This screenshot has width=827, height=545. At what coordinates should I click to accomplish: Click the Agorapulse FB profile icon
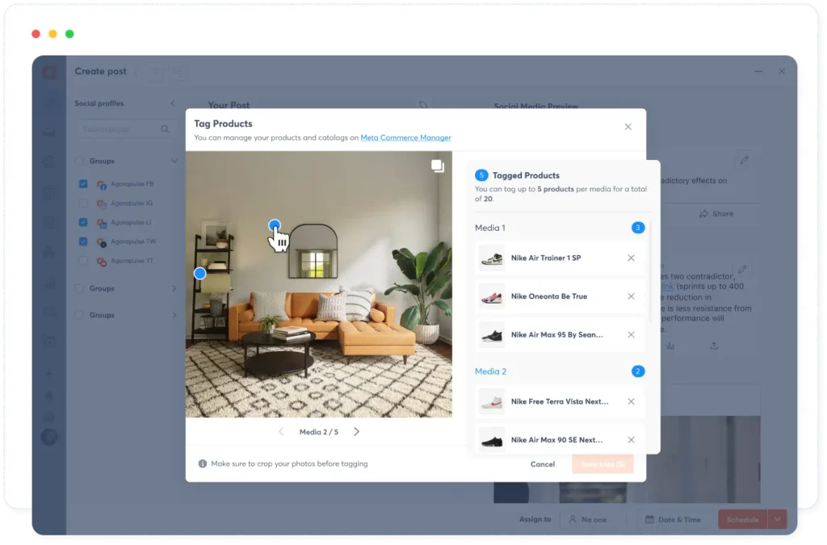click(101, 184)
